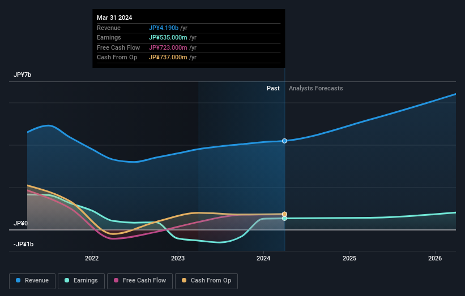The height and width of the screenshot is (296, 465).
Task: Toggle the Revenue legend button
Action: point(32,281)
